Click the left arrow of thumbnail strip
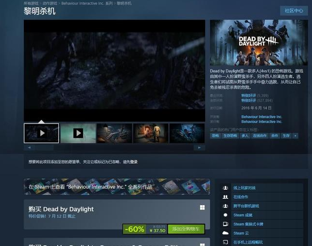The image size is (312, 246). coord(29,147)
